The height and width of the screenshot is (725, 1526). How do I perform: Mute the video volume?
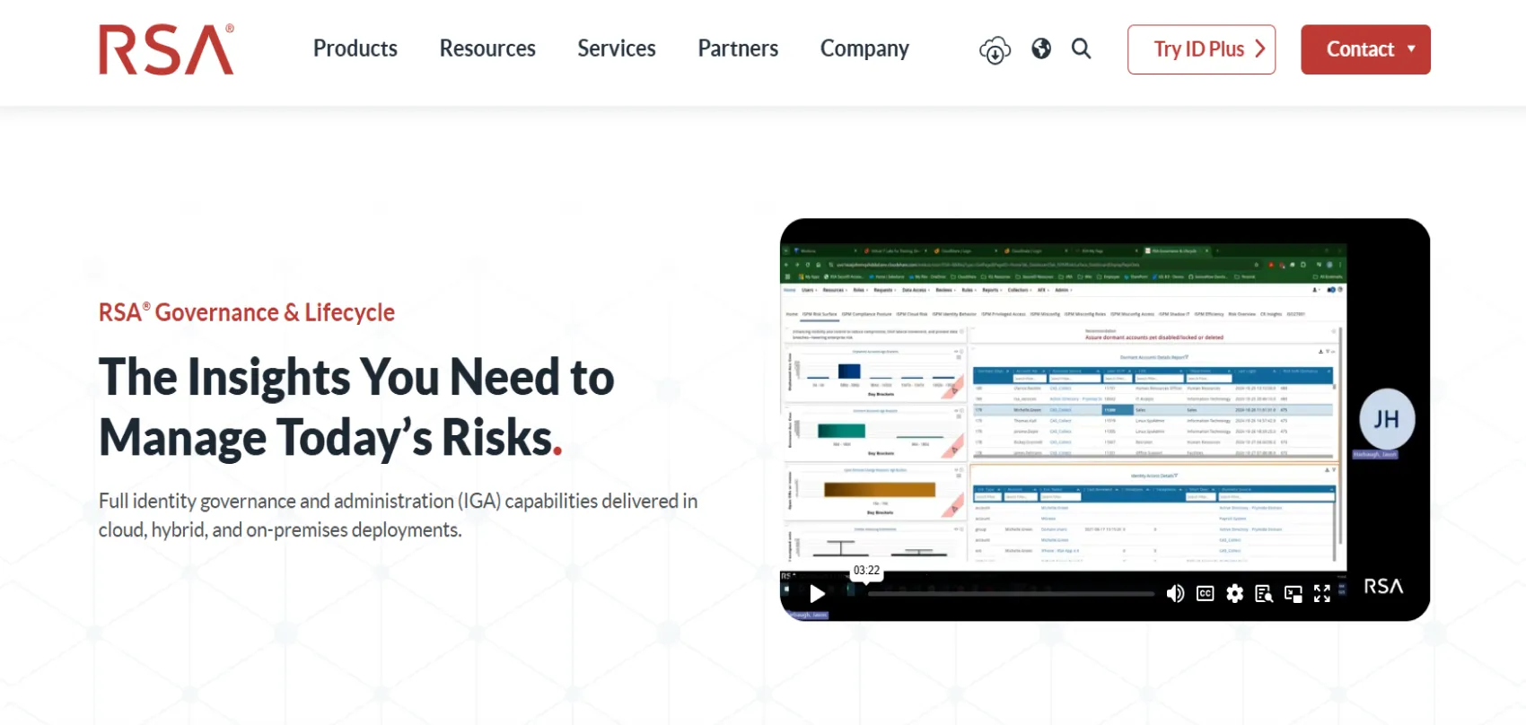tap(1175, 594)
